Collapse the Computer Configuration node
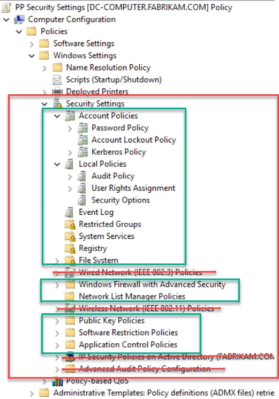 pyautogui.click(x=6, y=19)
